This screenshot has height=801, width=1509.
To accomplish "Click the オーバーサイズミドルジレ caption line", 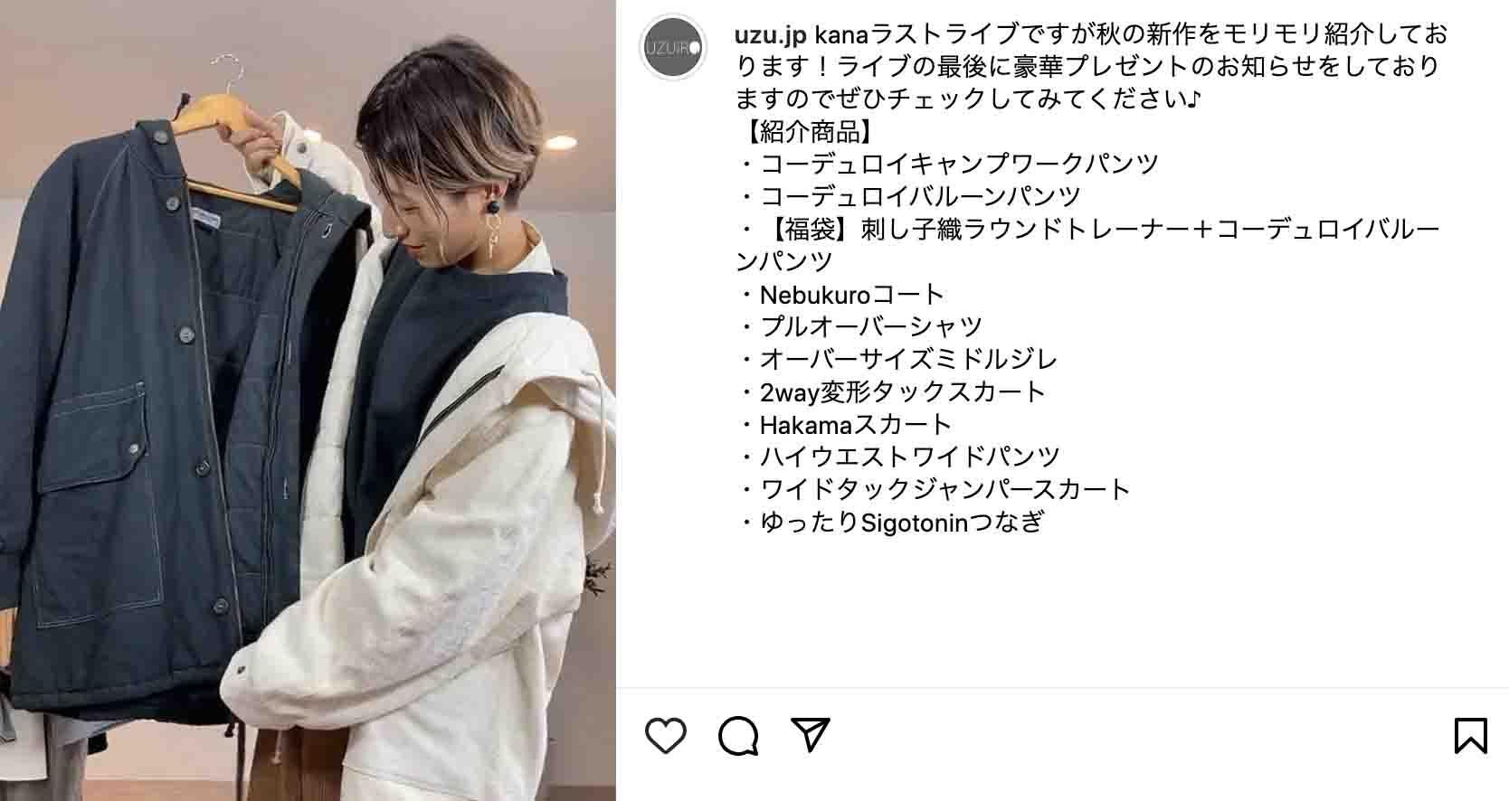I will 898,360.
